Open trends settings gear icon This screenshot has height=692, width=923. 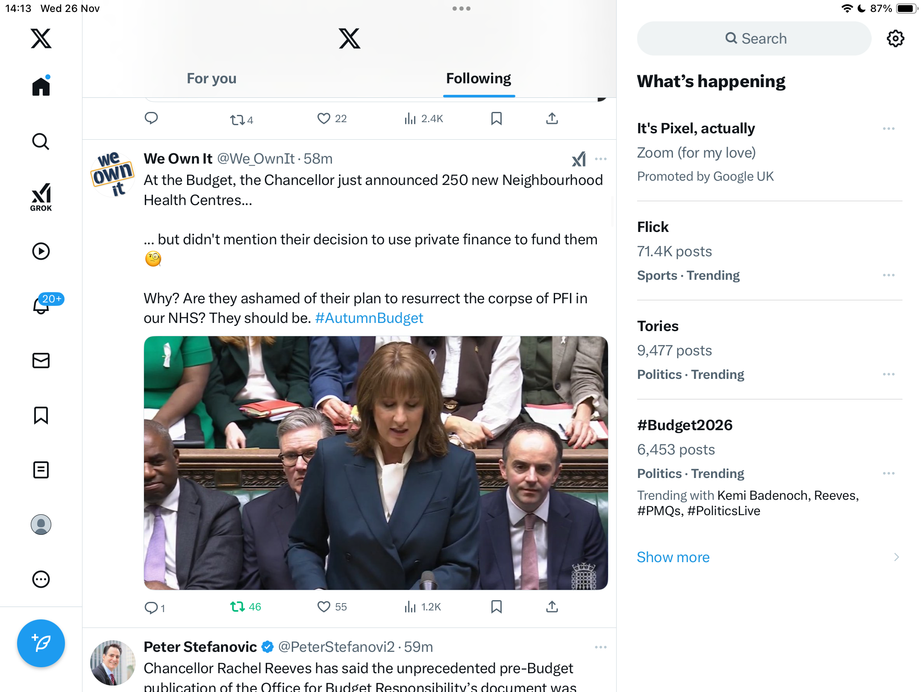(895, 38)
